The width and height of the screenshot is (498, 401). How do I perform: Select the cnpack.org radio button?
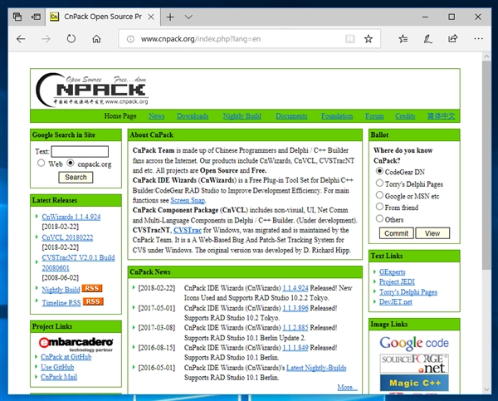click(x=71, y=163)
